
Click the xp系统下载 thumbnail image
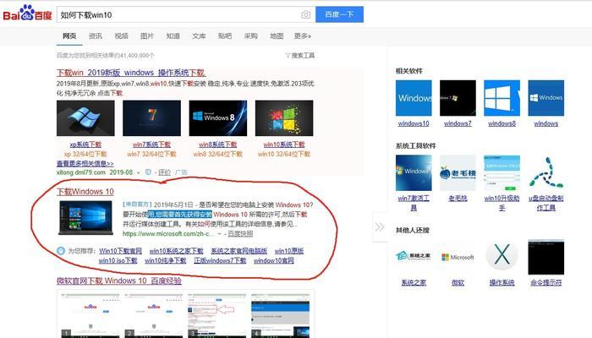coord(85,118)
